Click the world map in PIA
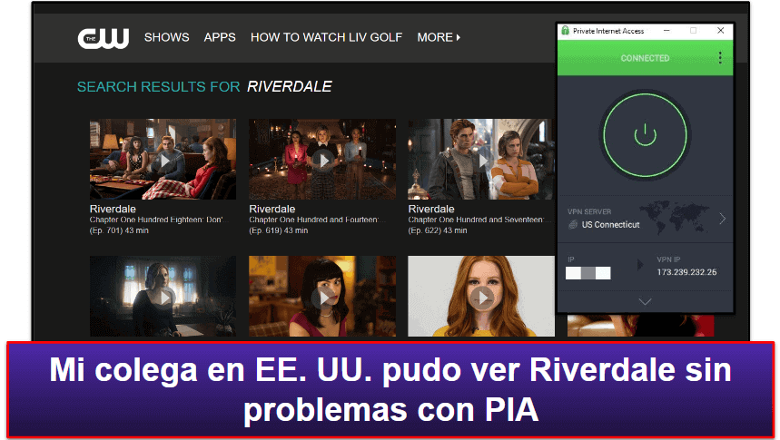Viewport: 780px width, 440px height. click(x=676, y=217)
